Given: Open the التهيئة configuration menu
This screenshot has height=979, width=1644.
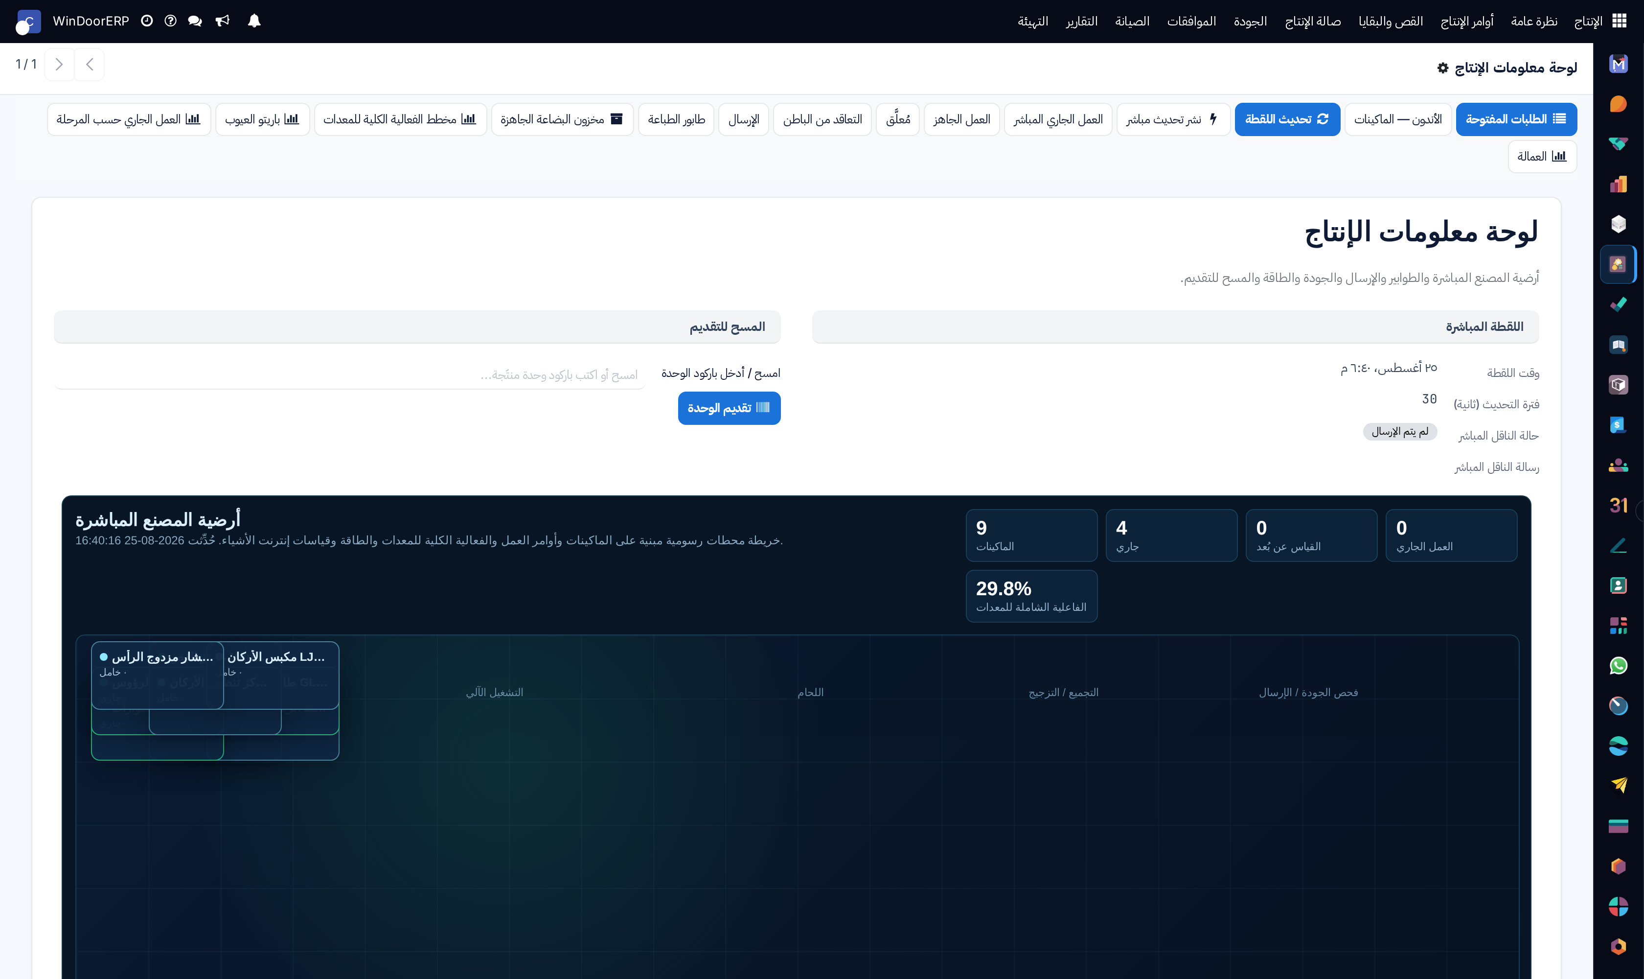Looking at the screenshot, I should point(1033,22).
